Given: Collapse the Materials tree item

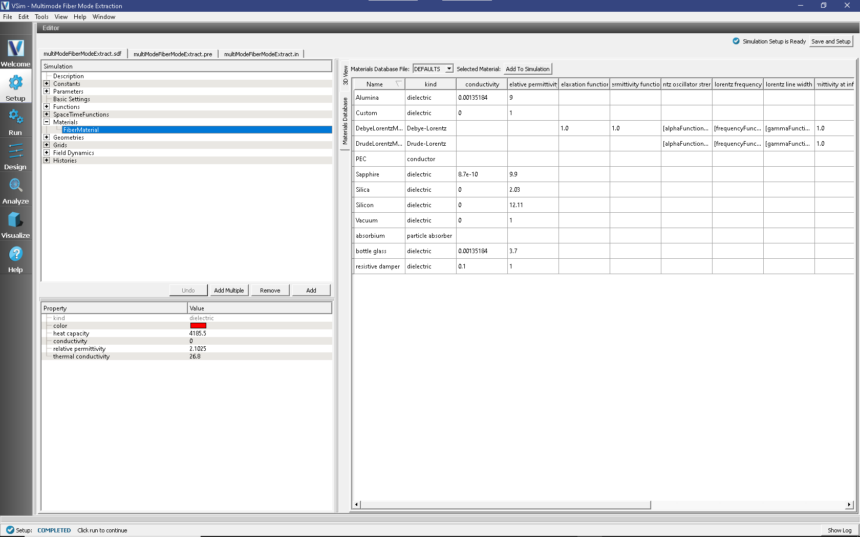Looking at the screenshot, I should click(46, 122).
